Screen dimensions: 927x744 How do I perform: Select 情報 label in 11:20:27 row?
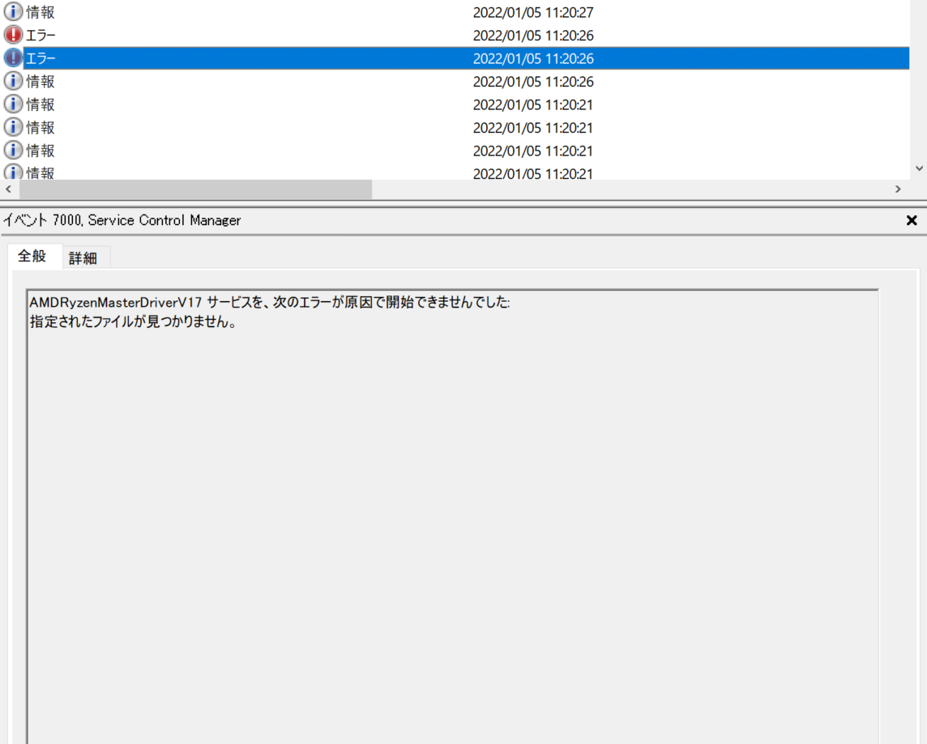[x=41, y=12]
